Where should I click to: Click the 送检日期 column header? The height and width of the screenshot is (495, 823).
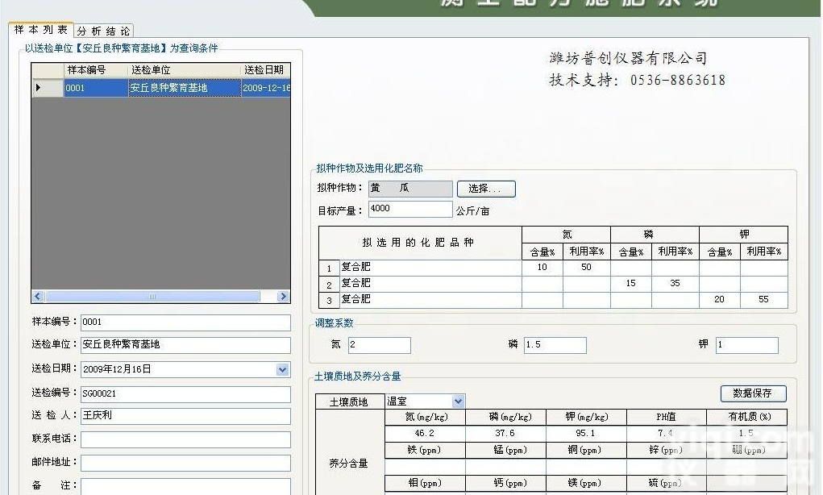click(x=265, y=70)
